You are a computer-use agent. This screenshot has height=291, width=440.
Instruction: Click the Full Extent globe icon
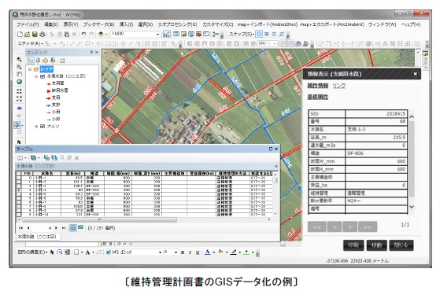(x=19, y=82)
